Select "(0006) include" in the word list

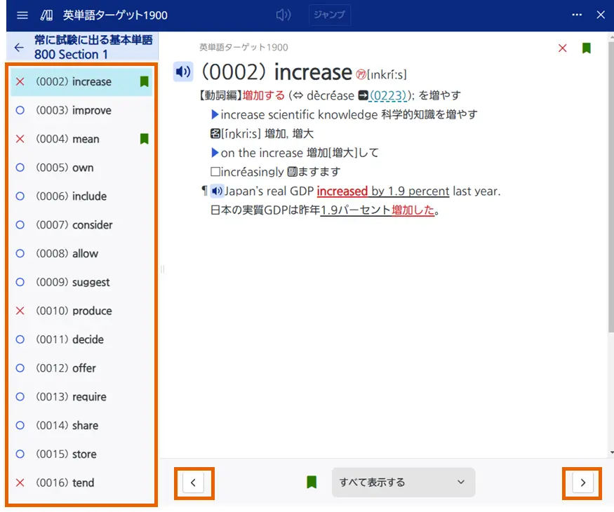(72, 196)
